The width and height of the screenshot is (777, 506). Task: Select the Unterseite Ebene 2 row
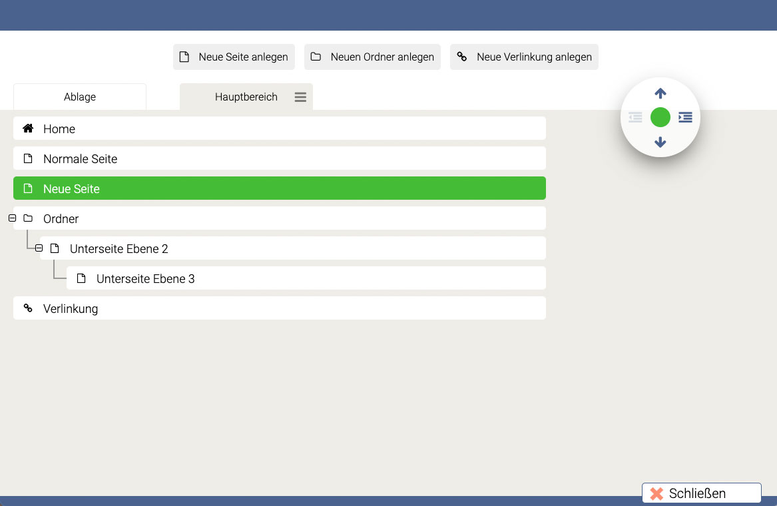coord(293,248)
